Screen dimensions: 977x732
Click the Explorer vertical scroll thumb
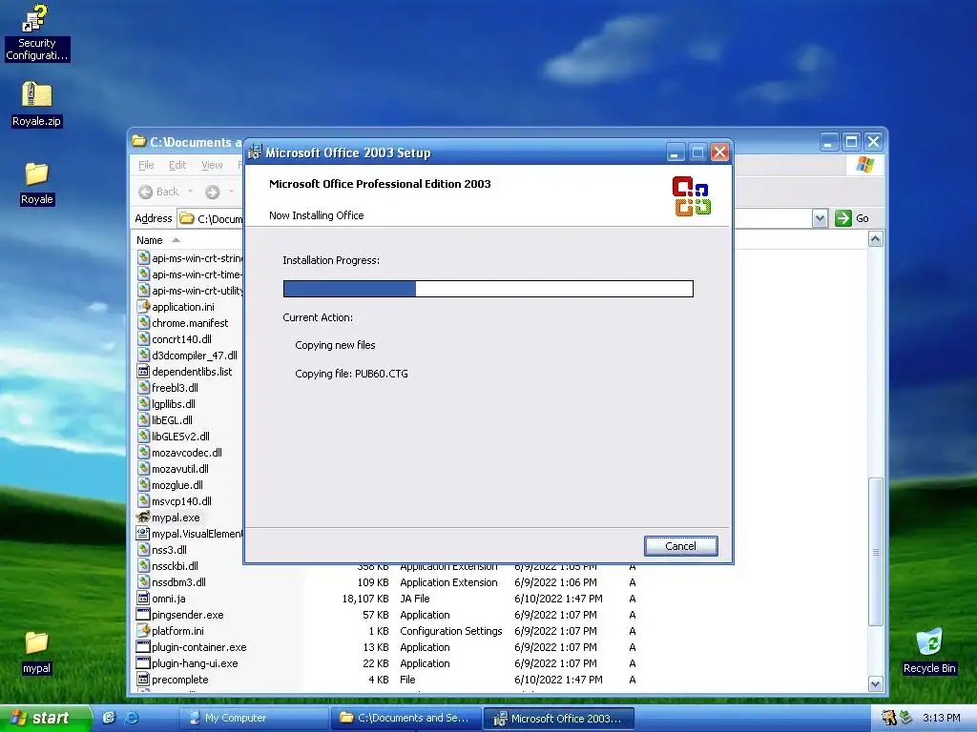point(876,552)
